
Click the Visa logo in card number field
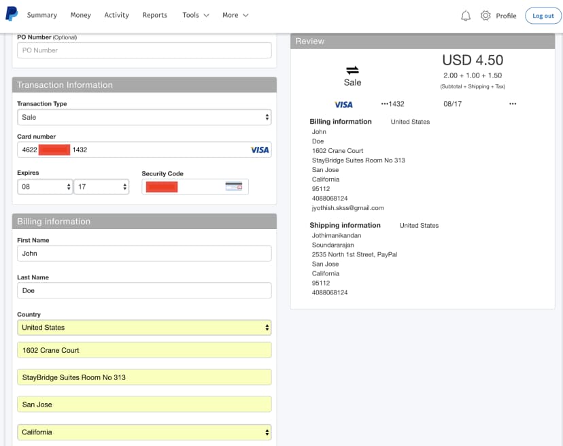pyautogui.click(x=260, y=150)
